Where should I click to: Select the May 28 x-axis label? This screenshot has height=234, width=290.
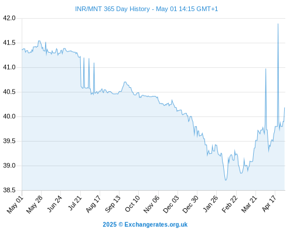(35, 205)
